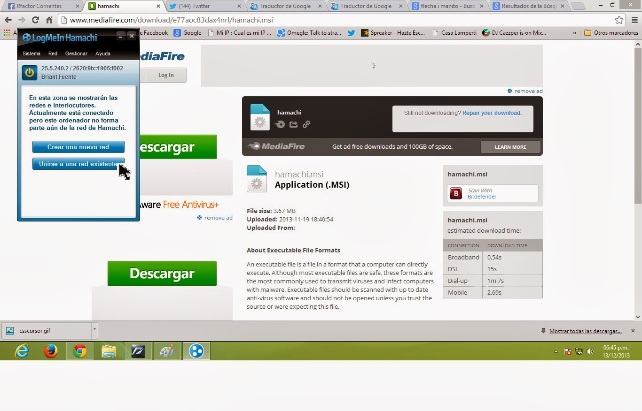
Task: Click the share arrow icon under hamachi
Action: coord(294,124)
